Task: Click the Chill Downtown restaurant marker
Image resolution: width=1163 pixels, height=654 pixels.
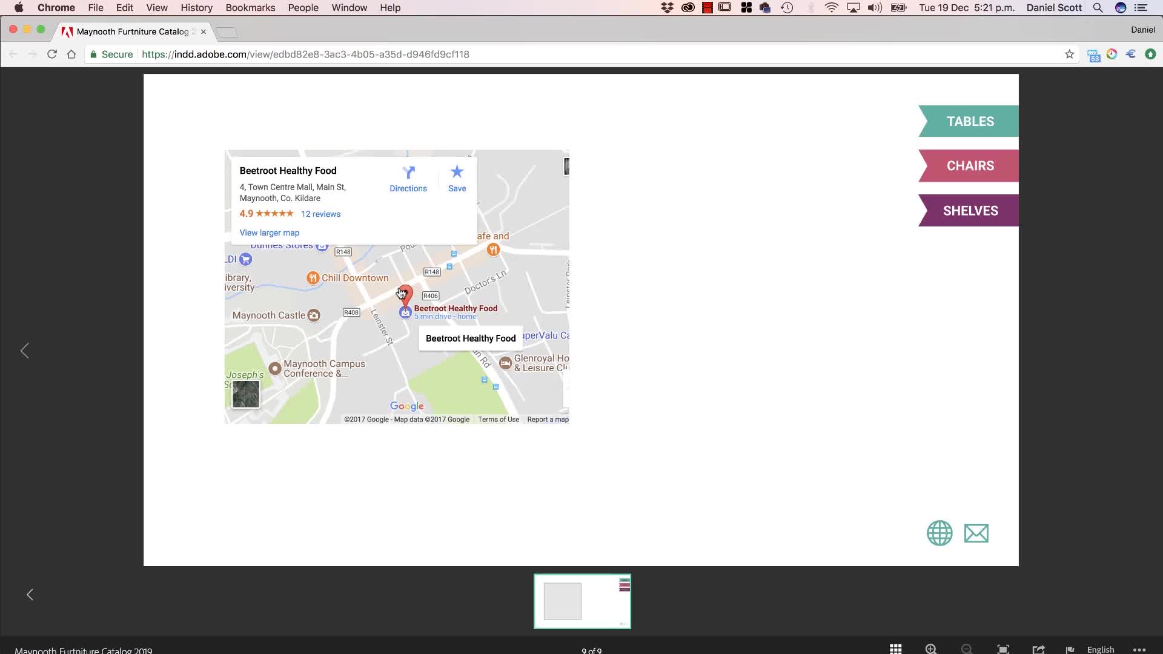Action: 313,278
